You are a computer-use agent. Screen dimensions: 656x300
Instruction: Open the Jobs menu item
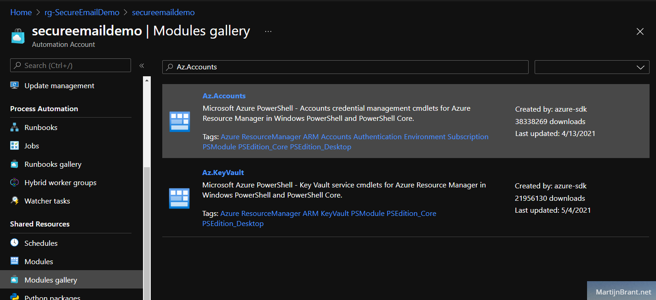32,146
